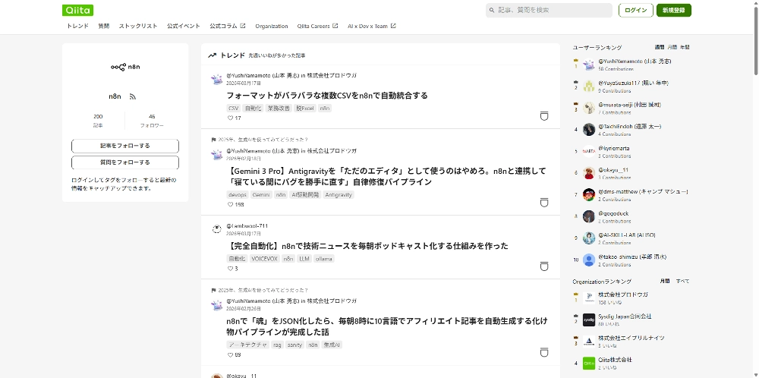Stock the podcast automation article

coord(543,266)
